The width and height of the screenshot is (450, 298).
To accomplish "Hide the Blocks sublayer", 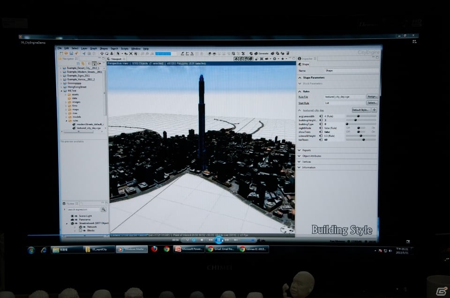I will coord(84,231).
